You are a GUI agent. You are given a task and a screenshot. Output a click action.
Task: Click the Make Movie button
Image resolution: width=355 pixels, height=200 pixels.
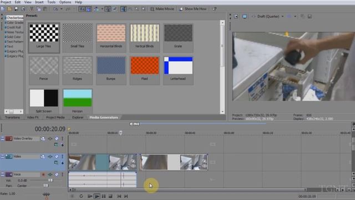click(162, 9)
